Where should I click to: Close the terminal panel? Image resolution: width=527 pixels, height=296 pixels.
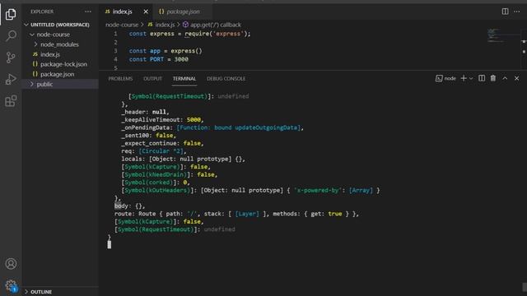tap(516, 78)
